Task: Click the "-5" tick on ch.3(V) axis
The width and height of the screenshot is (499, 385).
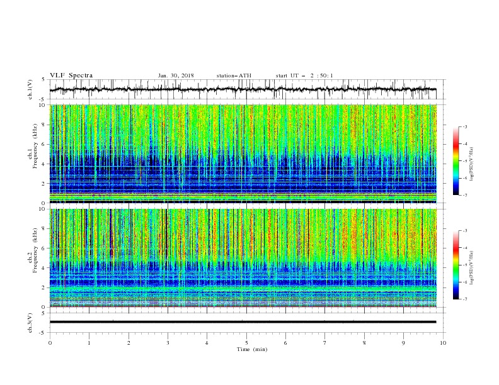Action: (x=42, y=333)
